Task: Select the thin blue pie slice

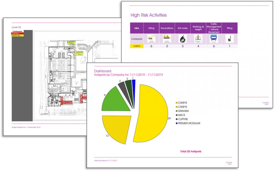Action: (x=134, y=83)
